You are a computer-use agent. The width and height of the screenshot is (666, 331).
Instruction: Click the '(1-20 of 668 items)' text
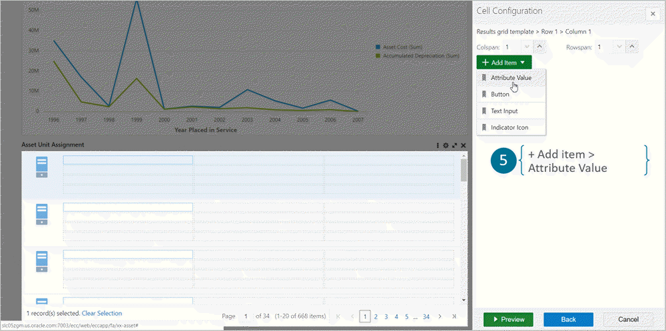coord(300,316)
